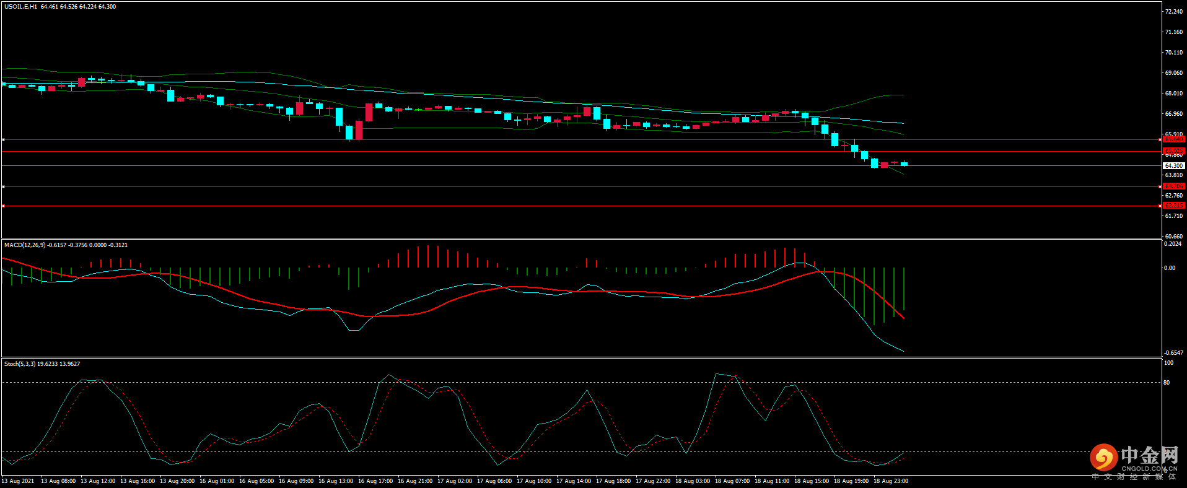
Task: Select the red 62.215 price label
Action: point(1173,206)
